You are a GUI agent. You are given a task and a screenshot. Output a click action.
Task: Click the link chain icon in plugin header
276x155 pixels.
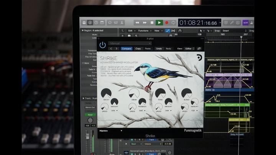click(x=199, y=49)
